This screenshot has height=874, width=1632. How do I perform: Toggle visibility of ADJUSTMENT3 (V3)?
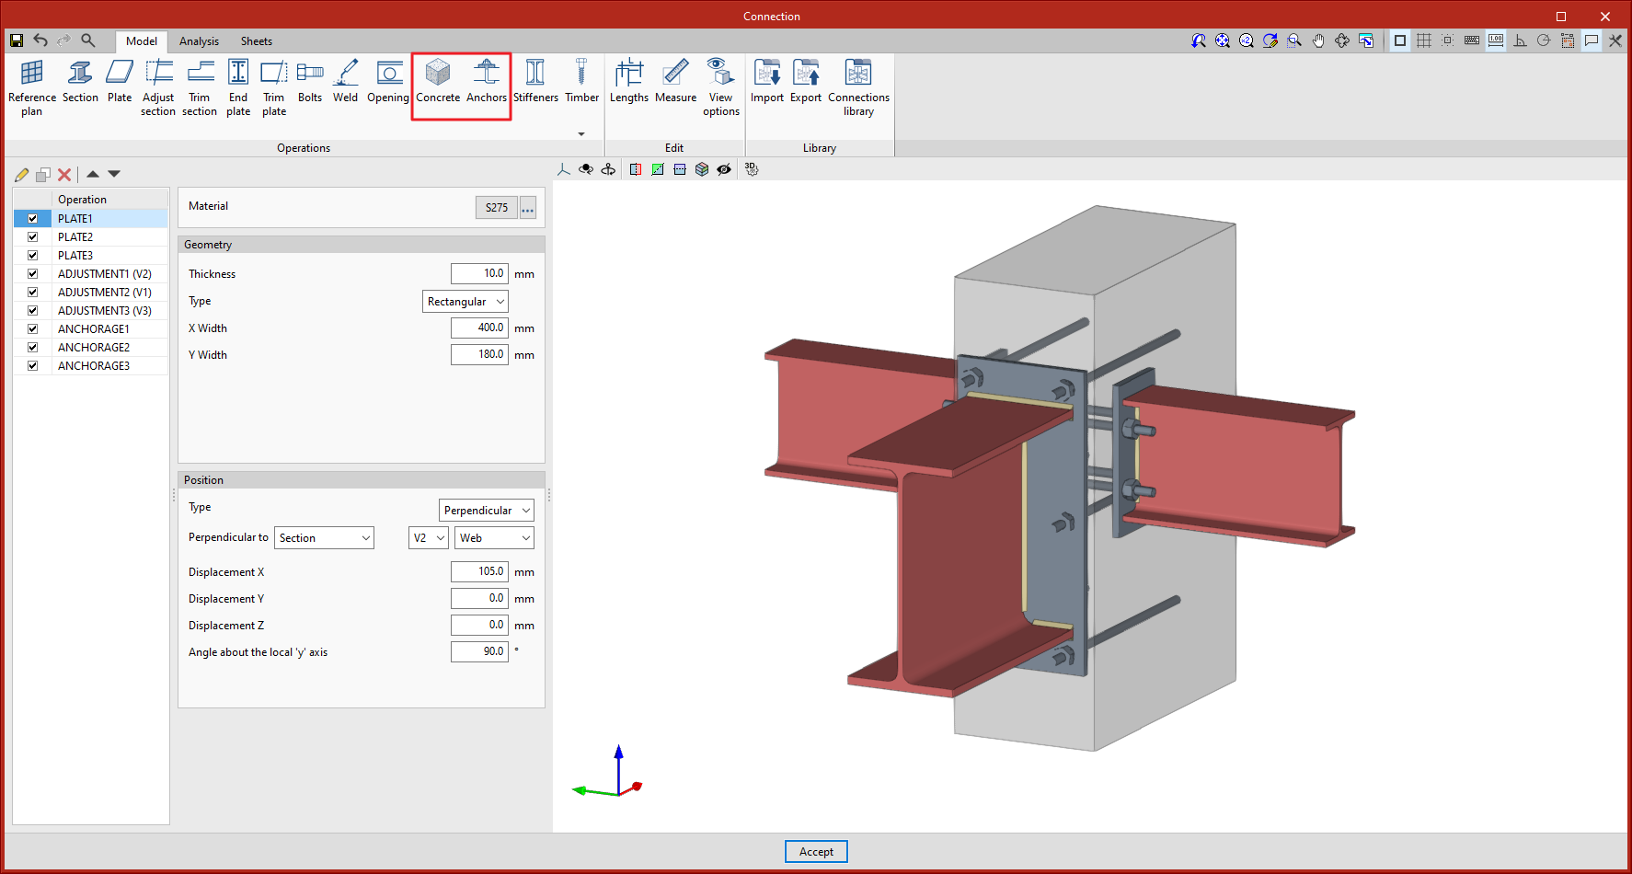click(32, 310)
